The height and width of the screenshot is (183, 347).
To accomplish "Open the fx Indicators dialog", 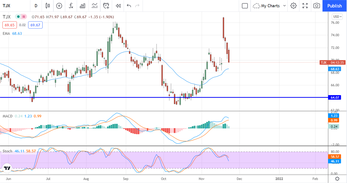I will 71,5.
